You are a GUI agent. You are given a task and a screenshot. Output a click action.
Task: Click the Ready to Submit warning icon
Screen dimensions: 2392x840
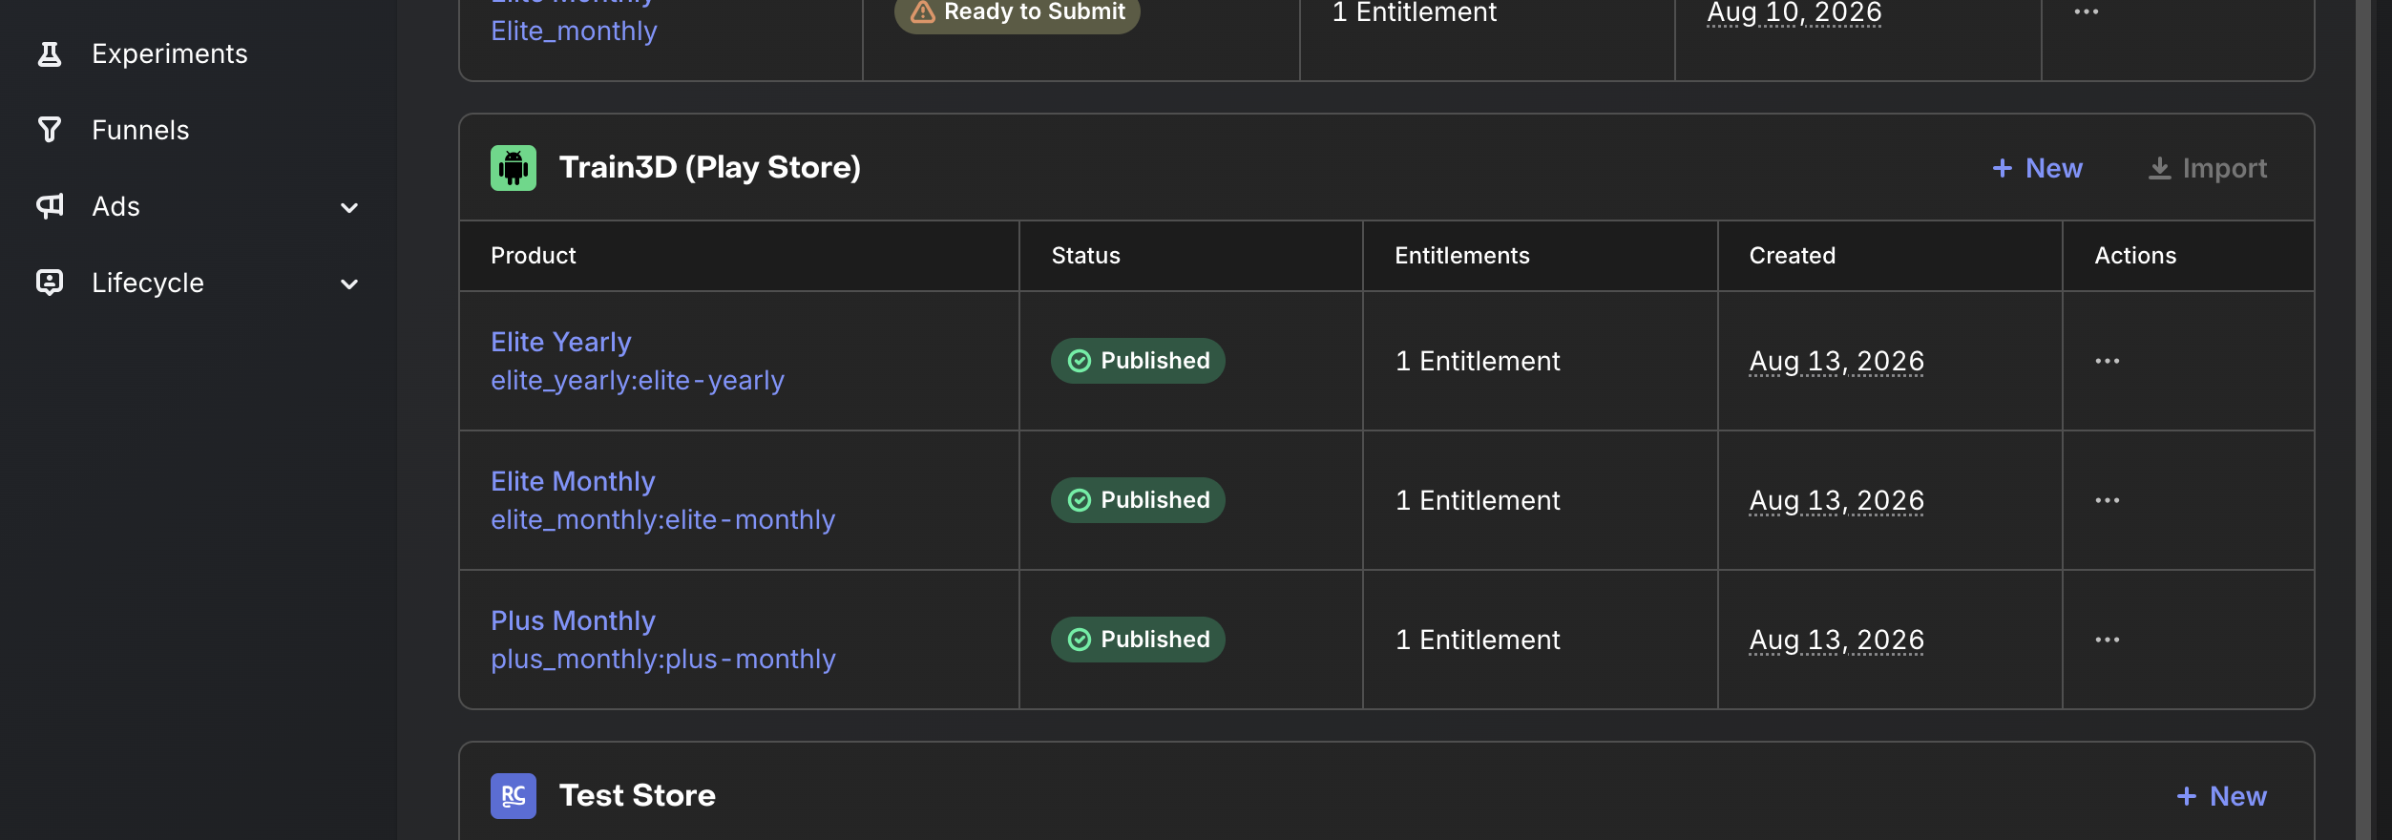[x=922, y=11]
